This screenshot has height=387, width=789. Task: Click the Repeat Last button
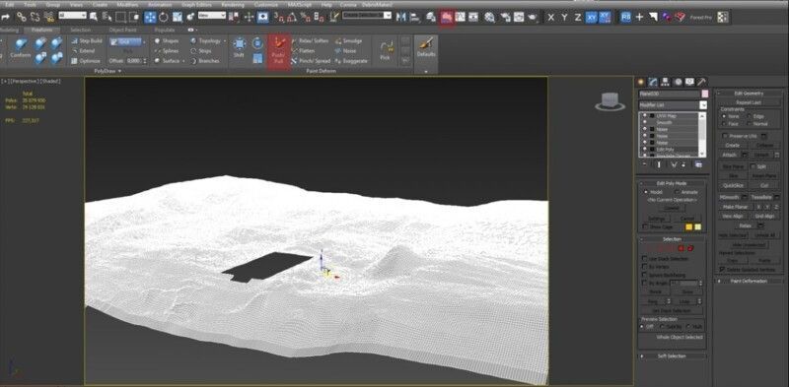pyautogui.click(x=749, y=102)
